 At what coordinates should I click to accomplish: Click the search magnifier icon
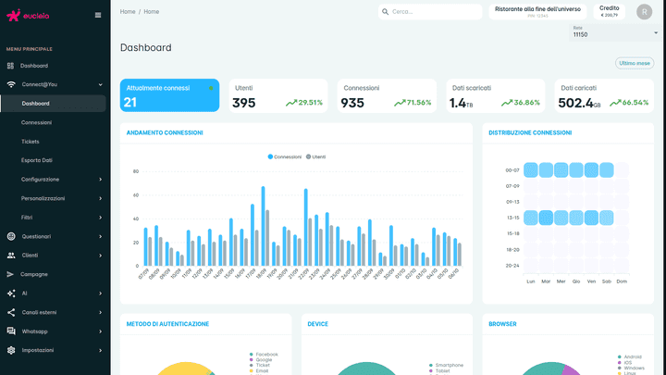coord(385,12)
